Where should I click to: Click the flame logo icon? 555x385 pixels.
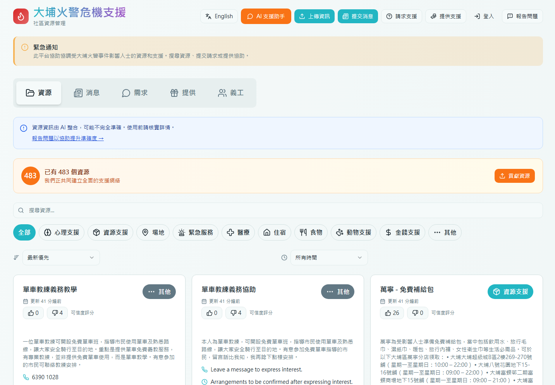coord(21,16)
